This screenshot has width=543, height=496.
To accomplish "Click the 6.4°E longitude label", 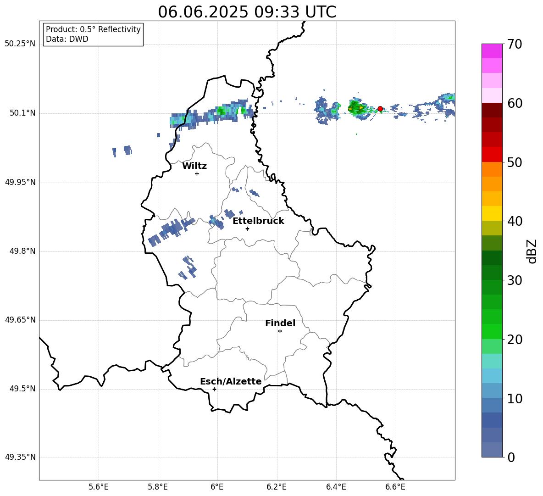I will (336, 487).
